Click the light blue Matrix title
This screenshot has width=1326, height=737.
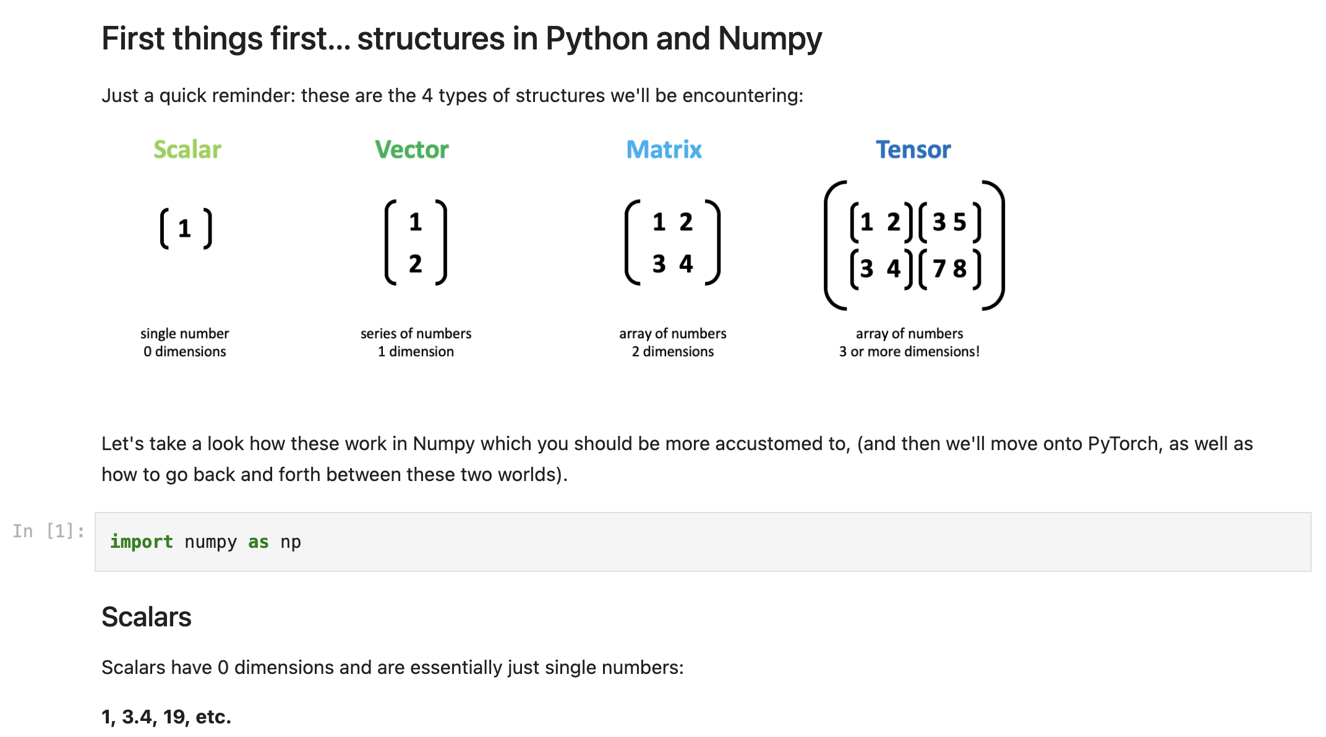[x=664, y=150]
